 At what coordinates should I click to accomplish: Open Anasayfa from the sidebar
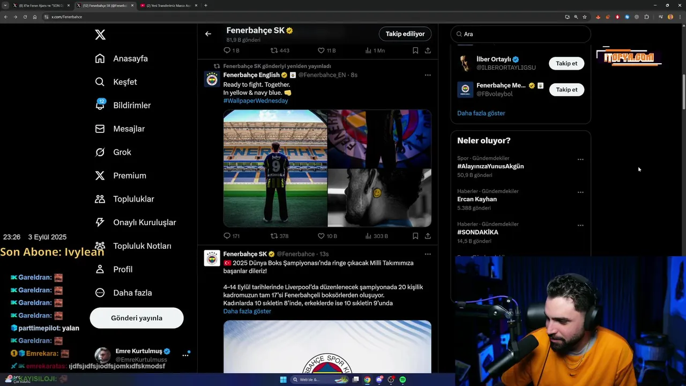click(121, 58)
